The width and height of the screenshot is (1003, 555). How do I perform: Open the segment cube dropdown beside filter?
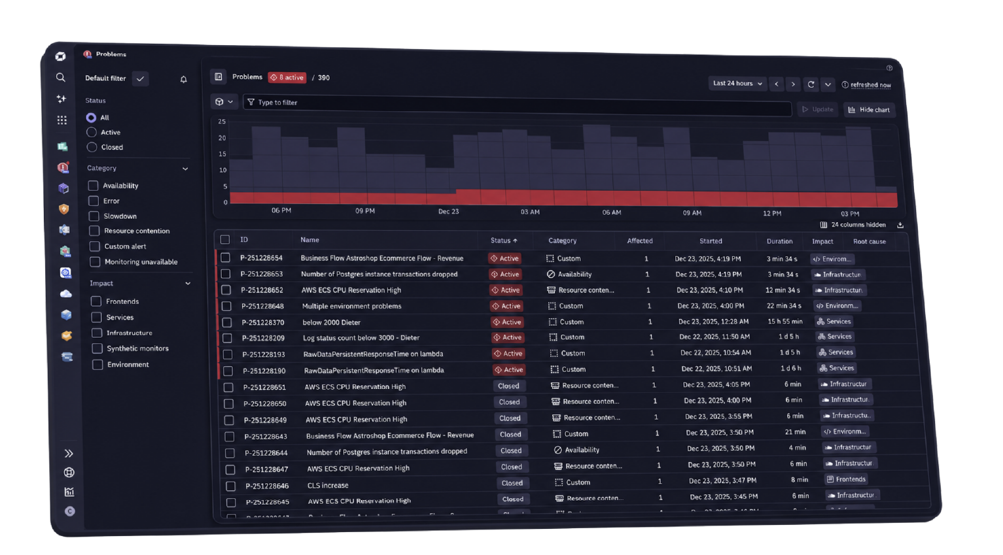pyautogui.click(x=224, y=102)
